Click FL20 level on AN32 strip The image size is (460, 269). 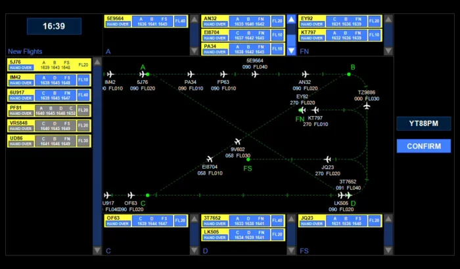tap(277, 21)
